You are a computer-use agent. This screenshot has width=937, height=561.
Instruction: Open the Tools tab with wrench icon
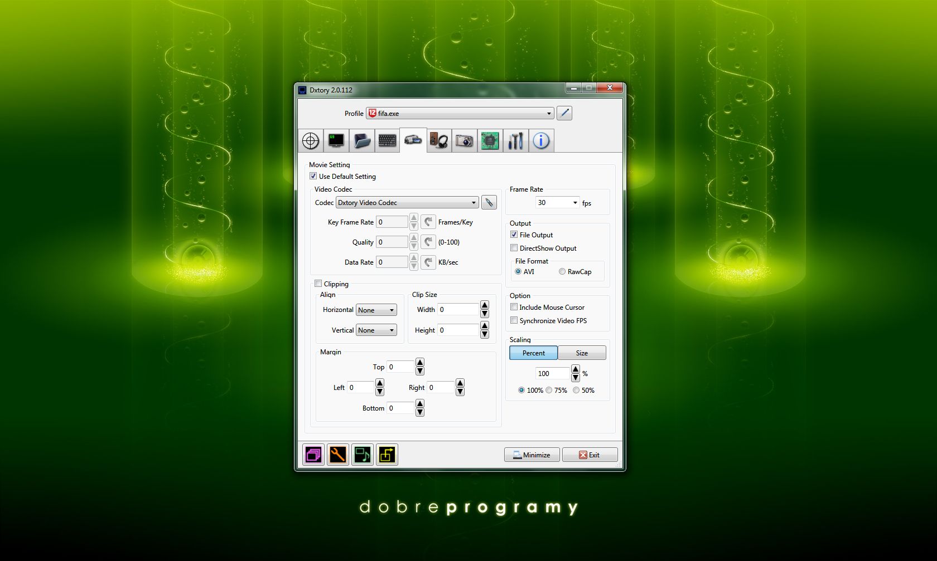[515, 140]
